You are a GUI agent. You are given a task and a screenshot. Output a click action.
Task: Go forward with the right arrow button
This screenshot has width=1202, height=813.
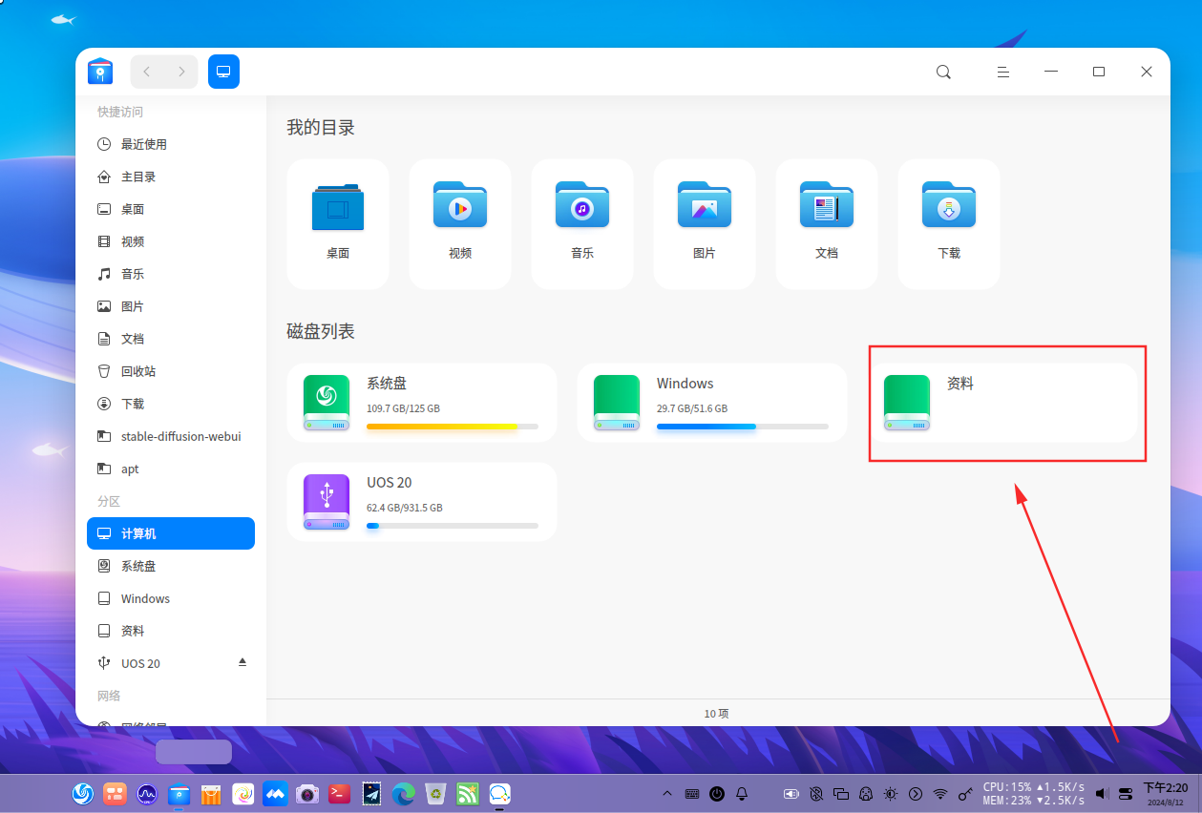(x=181, y=72)
